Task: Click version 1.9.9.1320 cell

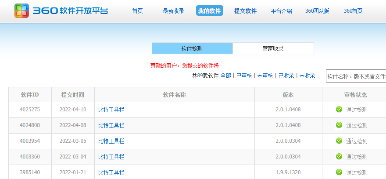Action: (x=288, y=172)
